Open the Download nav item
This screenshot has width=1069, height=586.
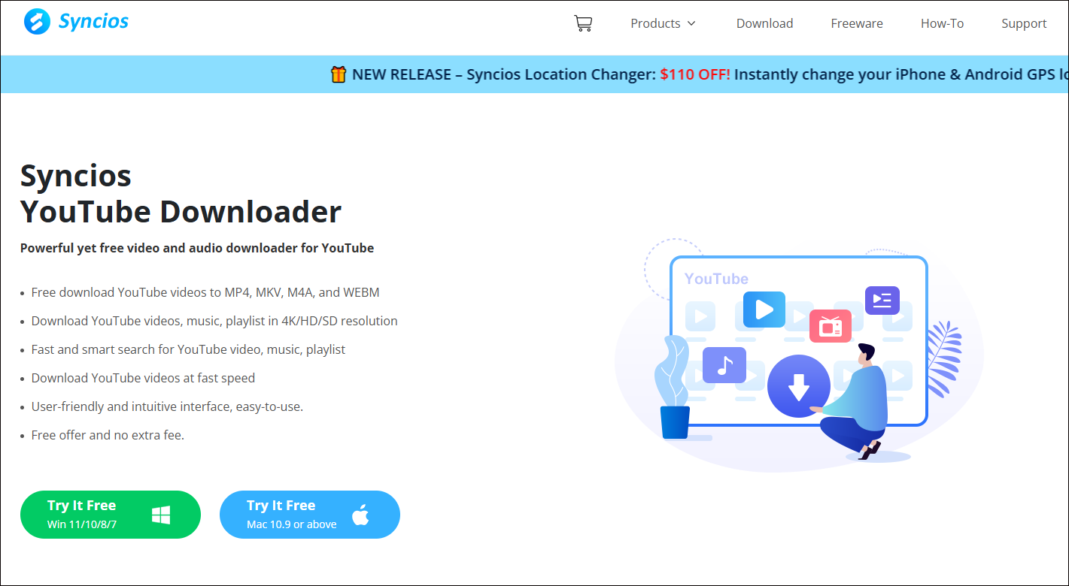coord(764,23)
